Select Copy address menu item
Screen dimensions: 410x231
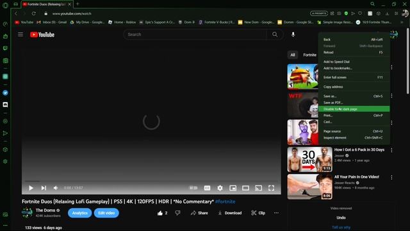[354, 87]
